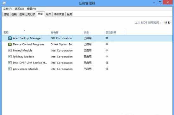Switch to the 性能 tab
174x115 pixels.
point(14,14)
